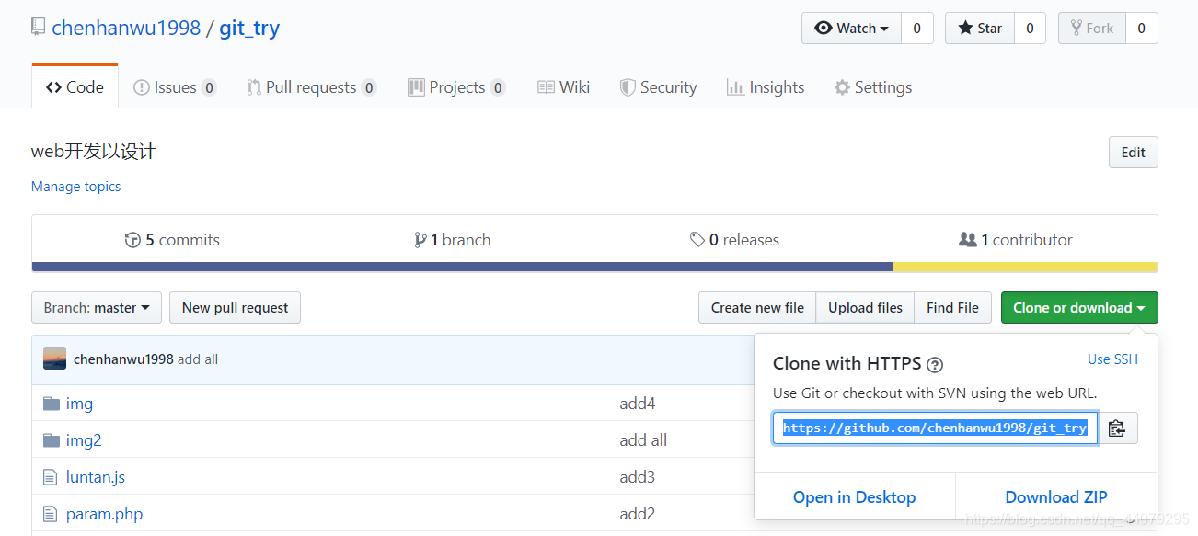Viewport: 1198px width, 536px height.
Task: View the 0 releases page
Action: pos(734,240)
